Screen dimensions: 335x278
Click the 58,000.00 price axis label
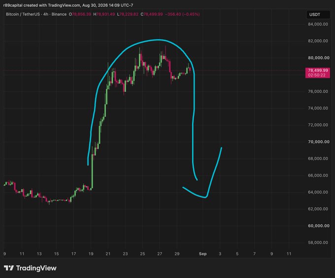click(x=318, y=243)
